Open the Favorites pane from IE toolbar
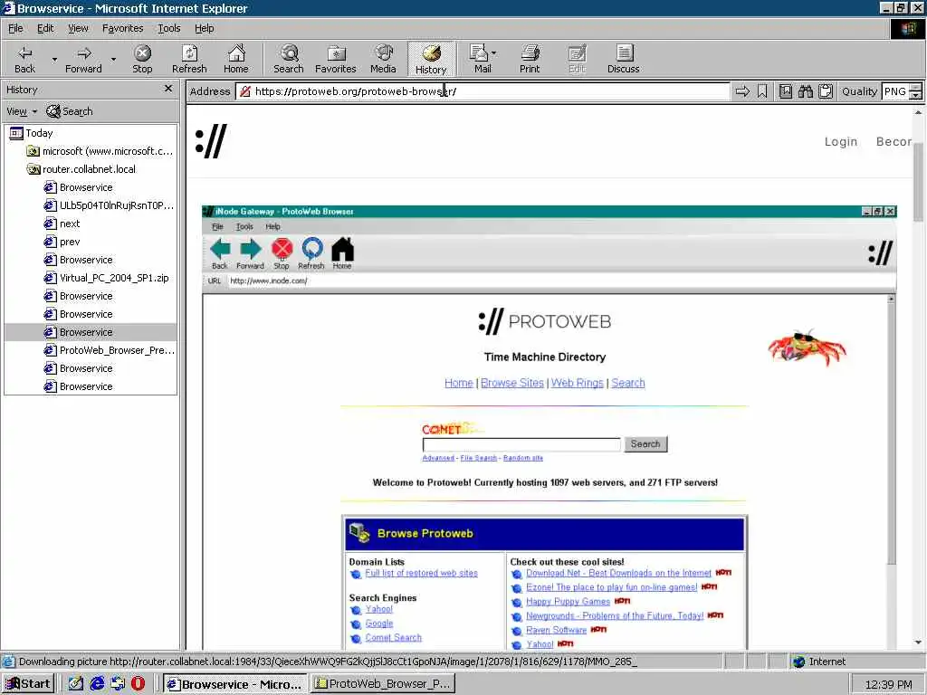Viewport: 927px width, 695px height. tap(335, 59)
